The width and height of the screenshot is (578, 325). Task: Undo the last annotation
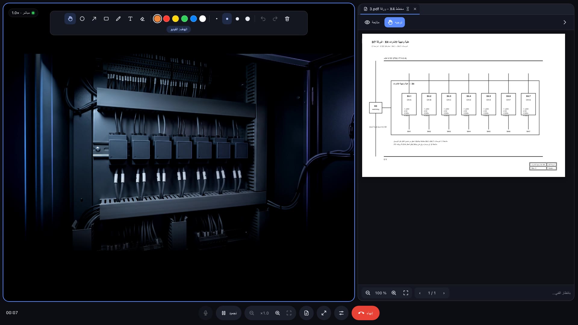click(263, 19)
